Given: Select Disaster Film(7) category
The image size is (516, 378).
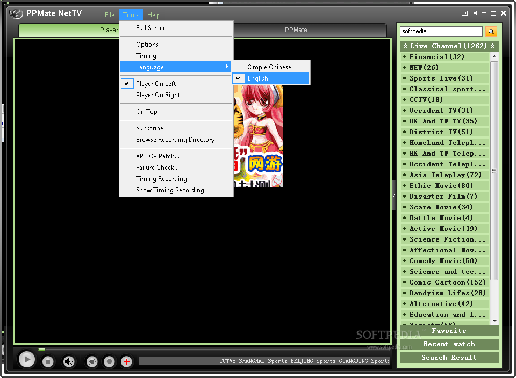Looking at the screenshot, I should pos(445,196).
